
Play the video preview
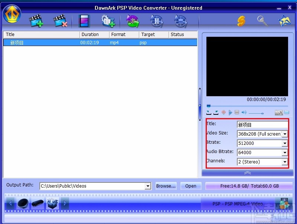point(231,113)
